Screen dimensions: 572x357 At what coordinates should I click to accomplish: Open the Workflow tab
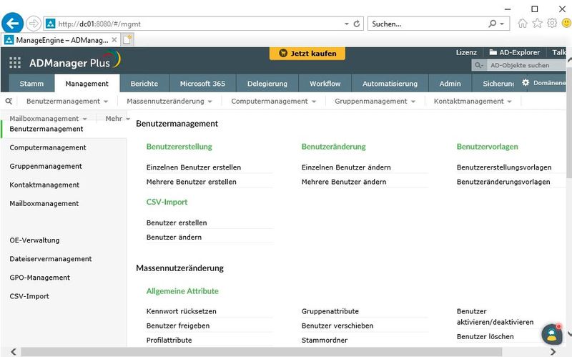coord(325,83)
